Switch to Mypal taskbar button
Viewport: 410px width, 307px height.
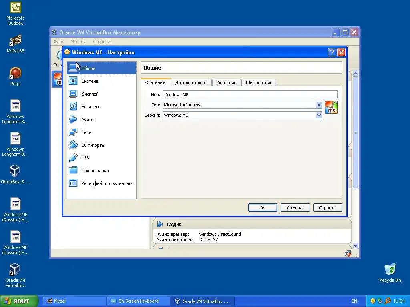pyautogui.click(x=74, y=301)
